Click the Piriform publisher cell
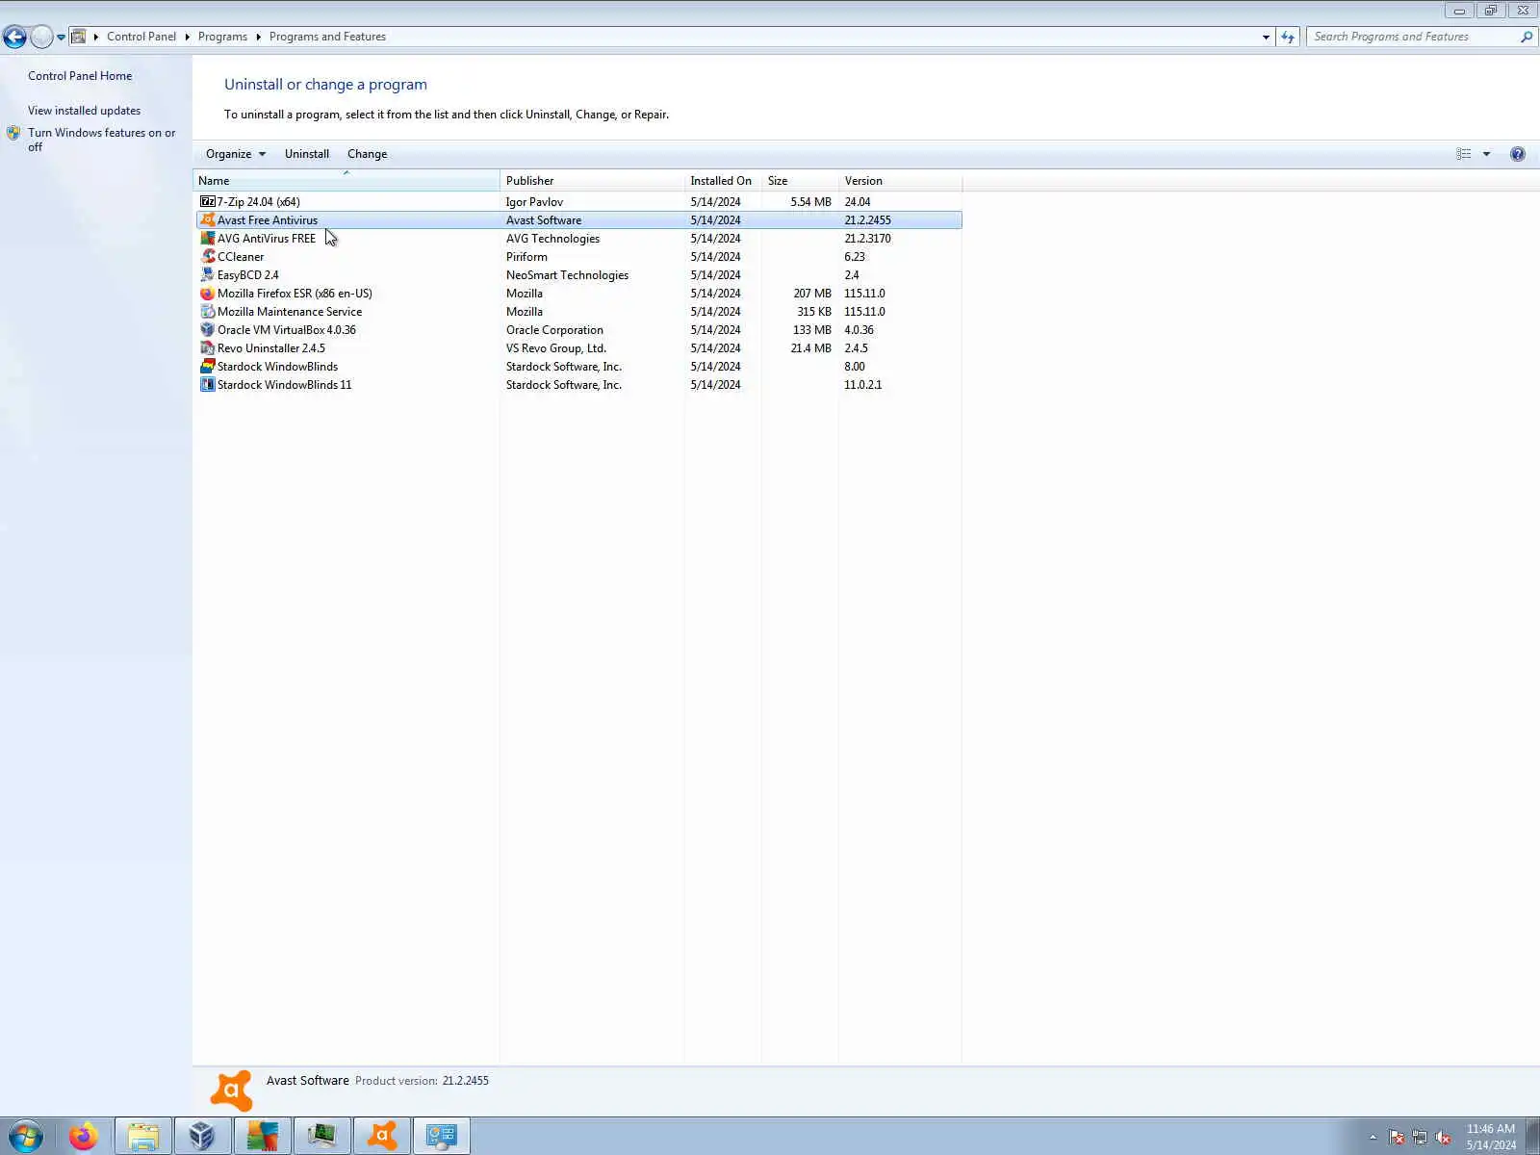 (x=526, y=257)
